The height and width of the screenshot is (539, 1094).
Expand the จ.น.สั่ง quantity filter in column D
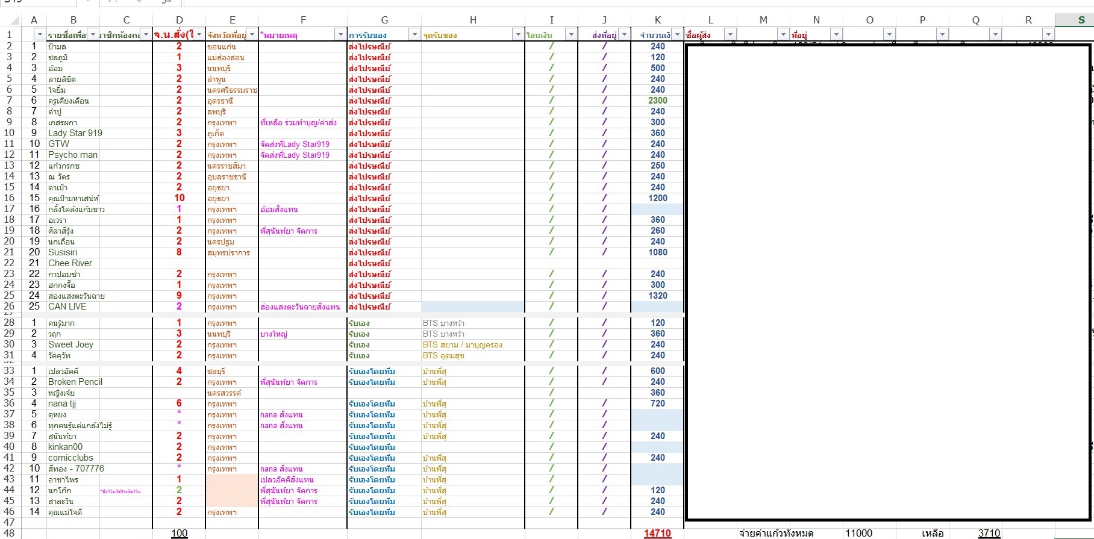[199, 35]
